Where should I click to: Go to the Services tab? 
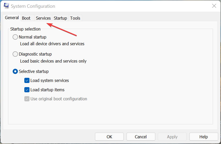[43, 18]
